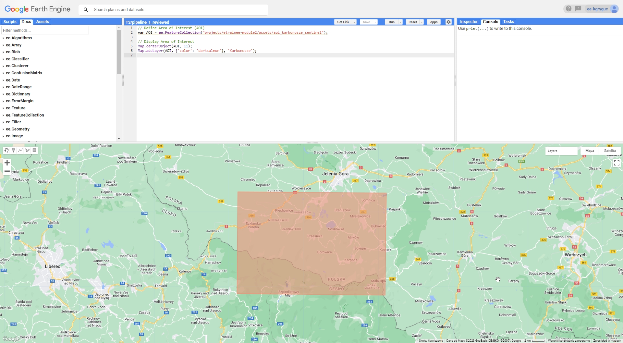The height and width of the screenshot is (343, 623).
Task: Expand the ee.Image docs entry
Action: pyautogui.click(x=15, y=136)
